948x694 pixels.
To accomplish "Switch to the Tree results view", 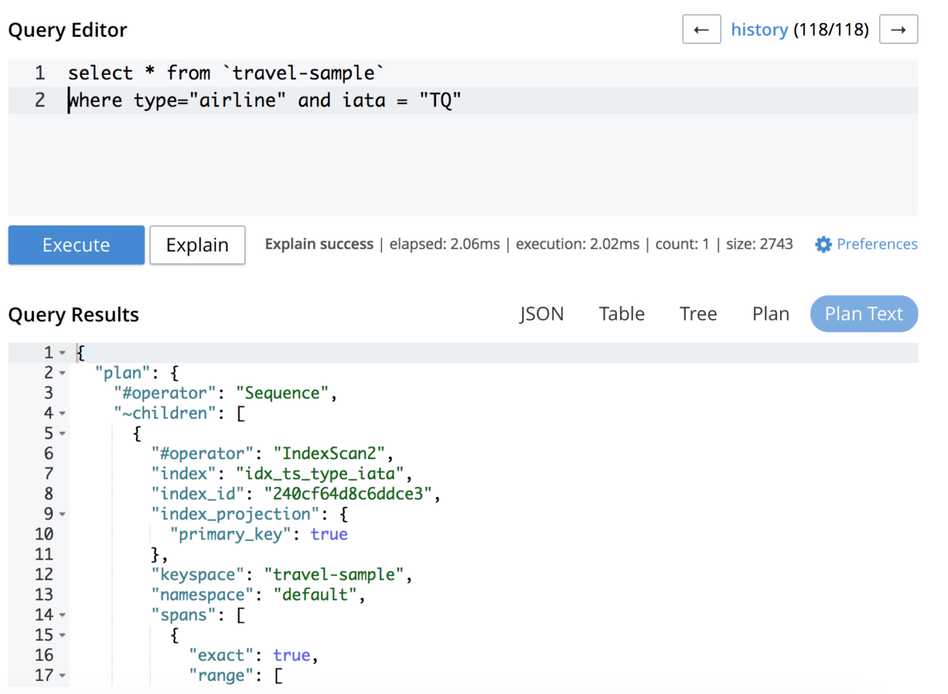I will 697,313.
